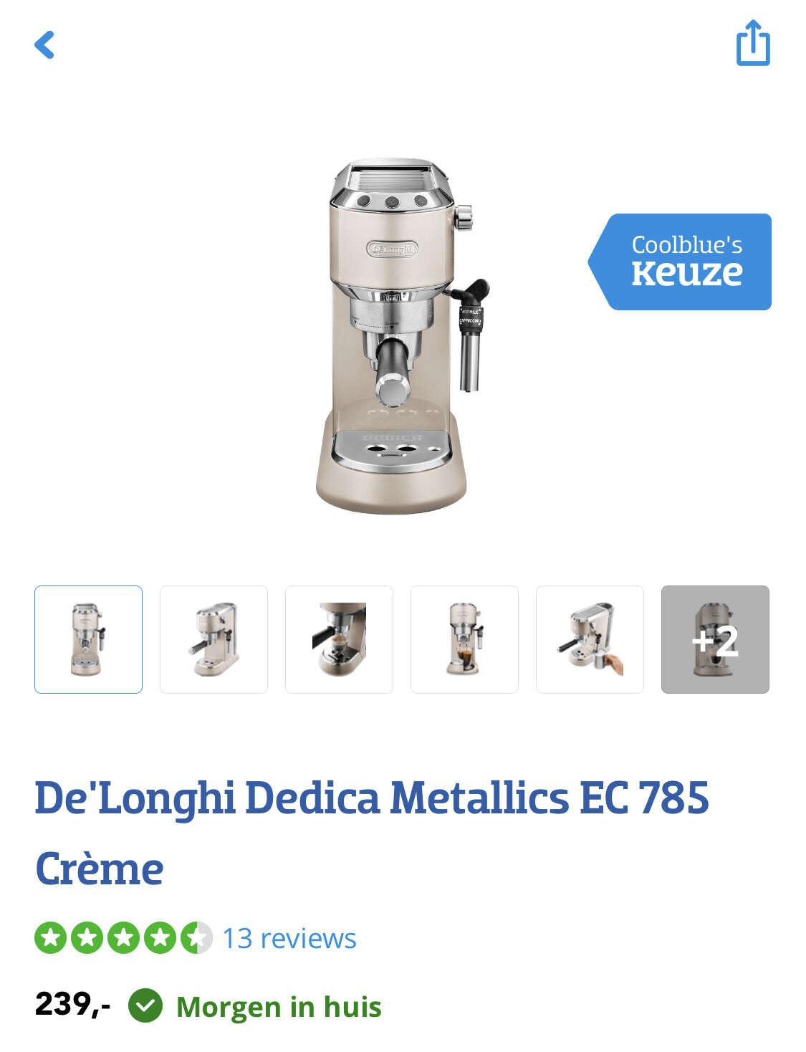Tap the first green rating star
The width and height of the screenshot is (806, 1052).
point(50,937)
